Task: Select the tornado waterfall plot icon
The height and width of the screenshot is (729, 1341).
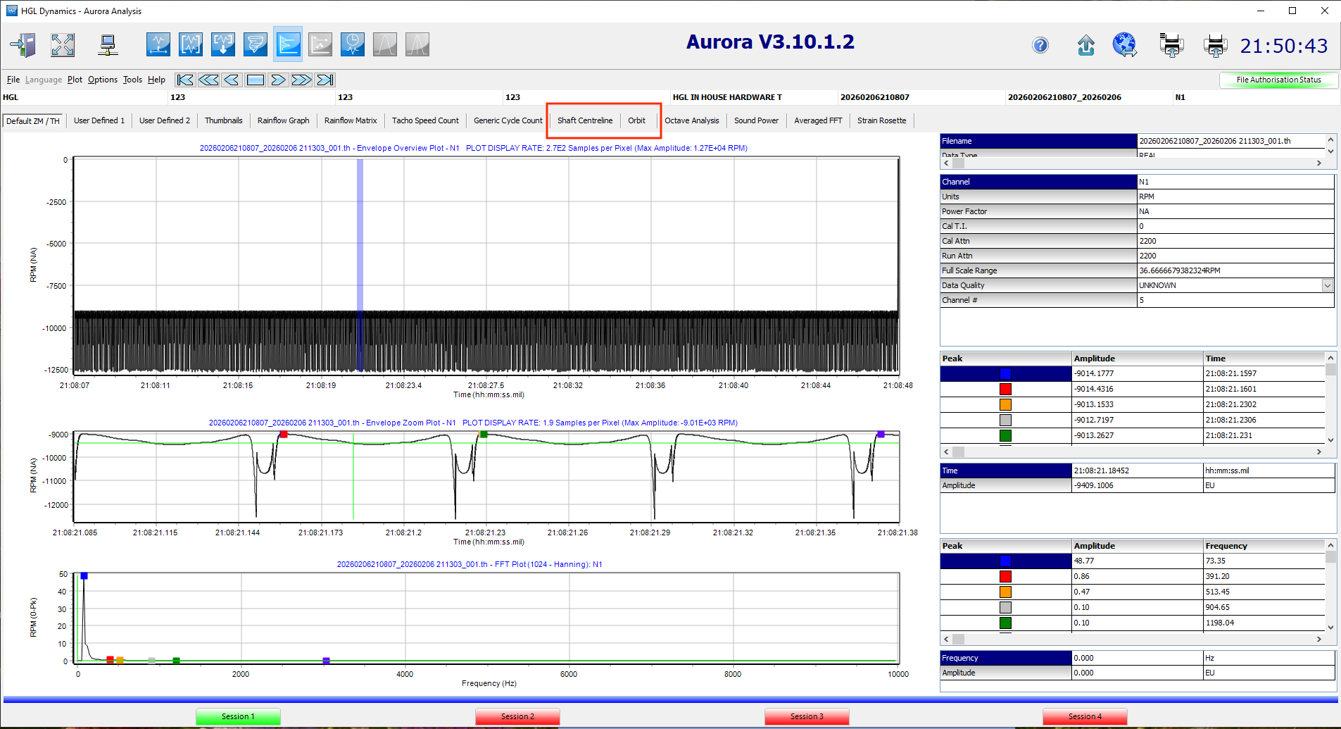Action: click(255, 44)
